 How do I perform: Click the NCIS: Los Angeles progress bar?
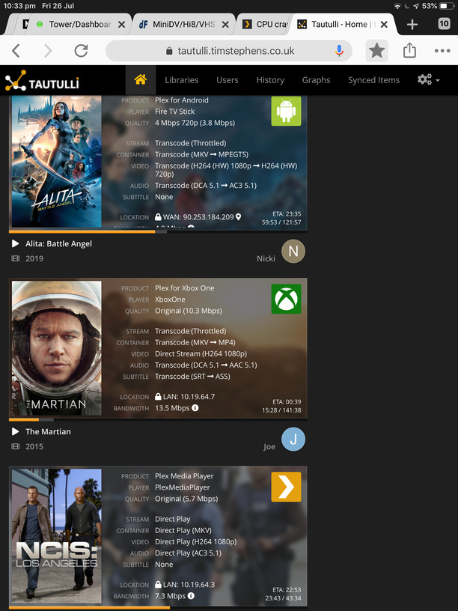coord(158,607)
